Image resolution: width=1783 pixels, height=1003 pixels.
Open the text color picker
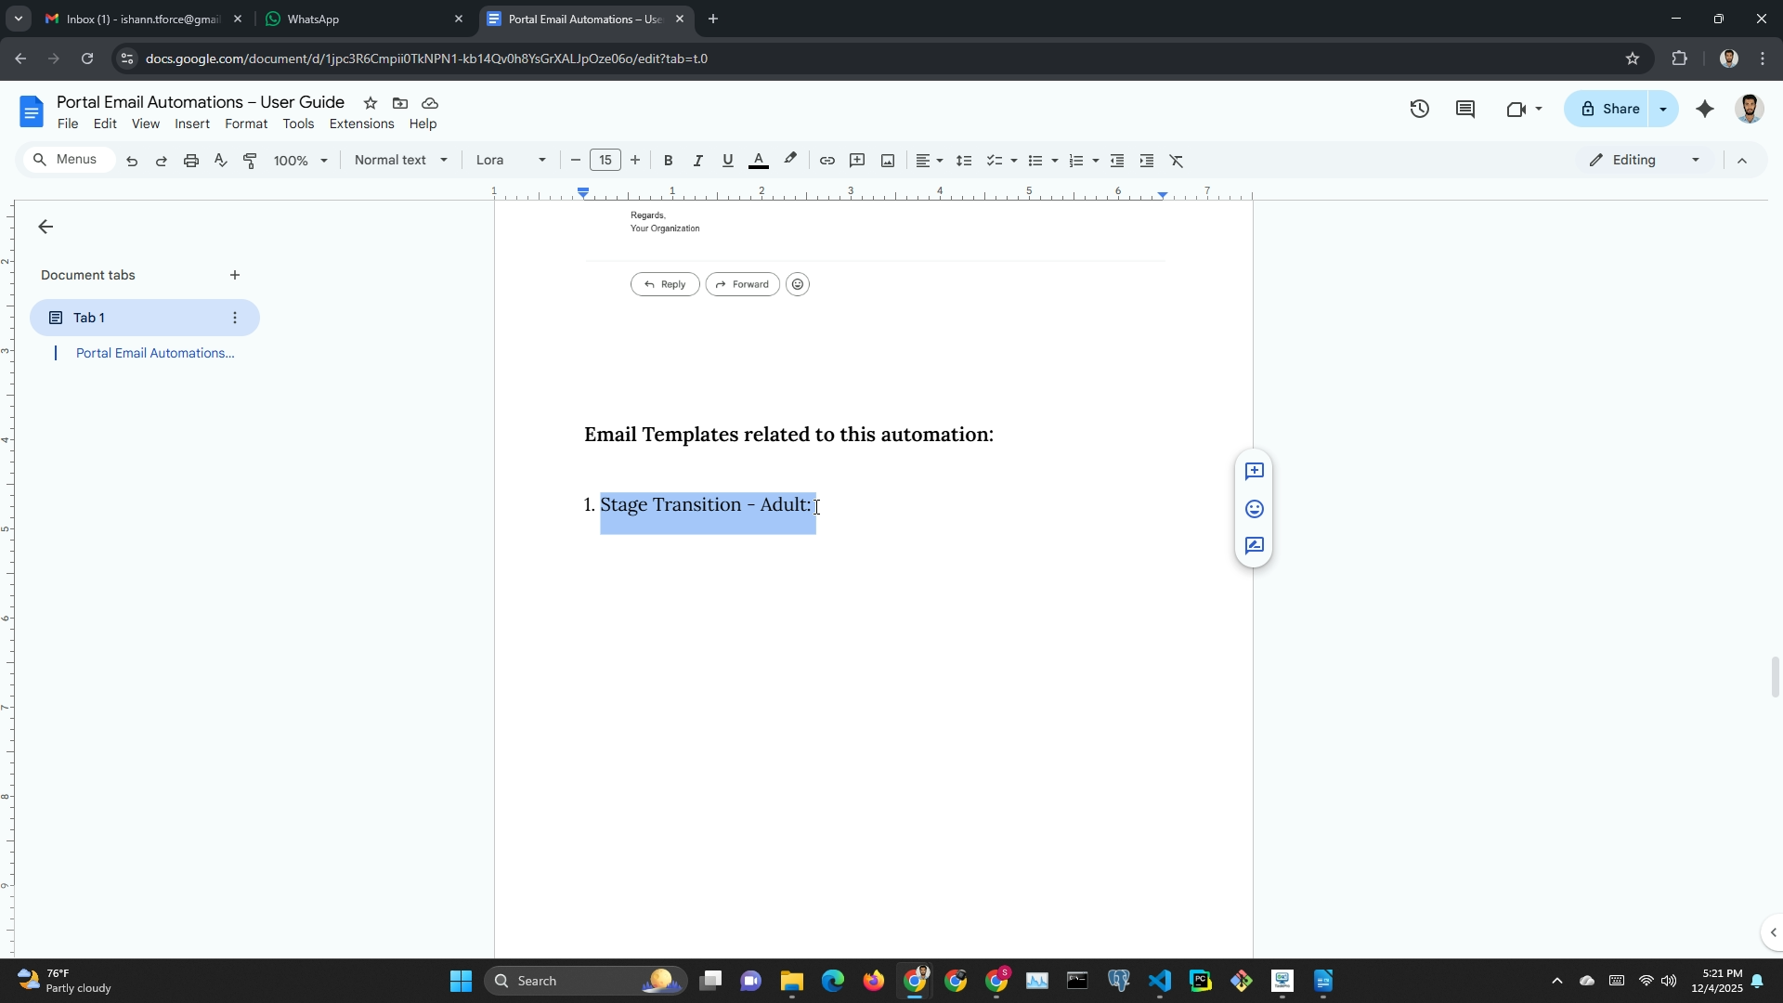coord(758,161)
